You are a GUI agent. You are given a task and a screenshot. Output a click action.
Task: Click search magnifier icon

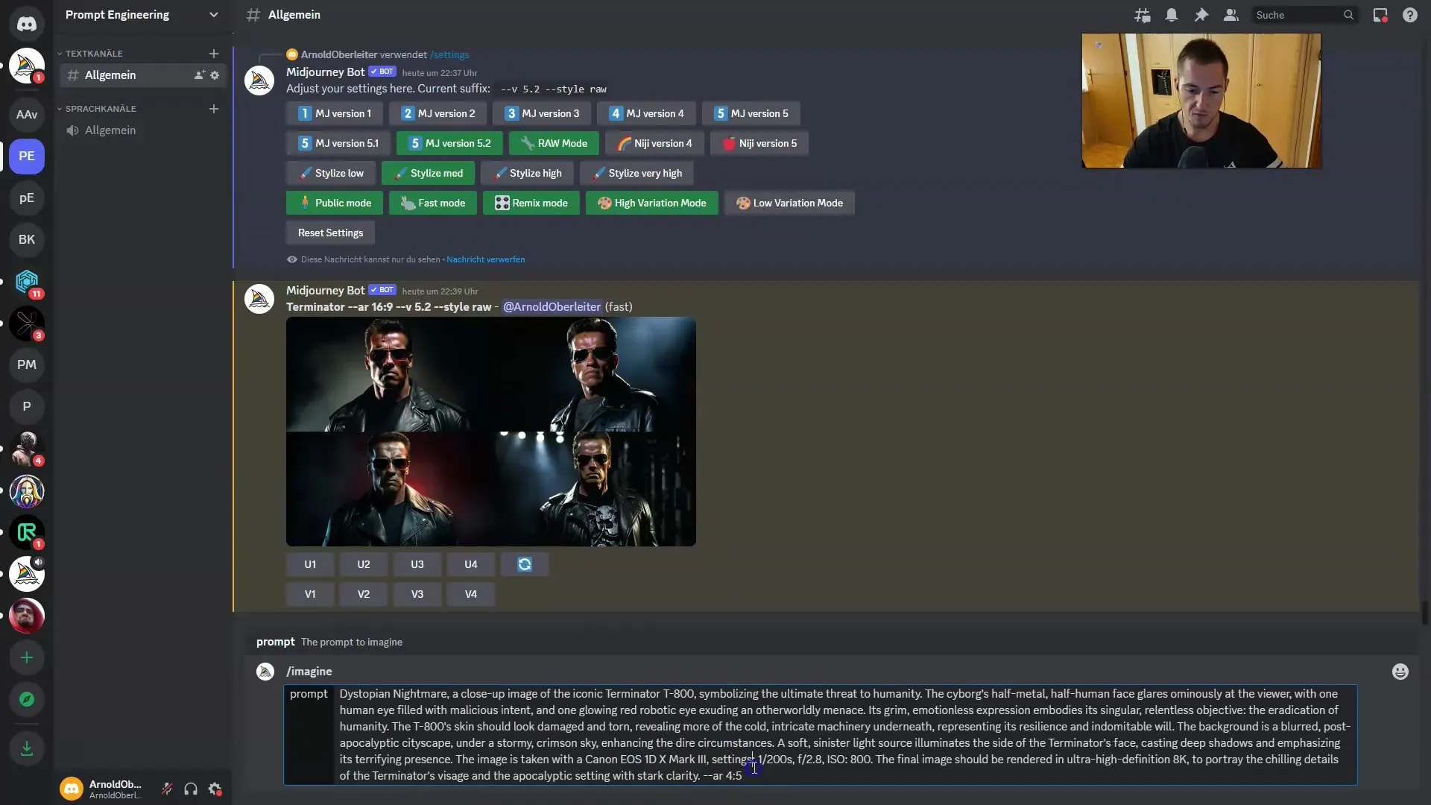1348,15
